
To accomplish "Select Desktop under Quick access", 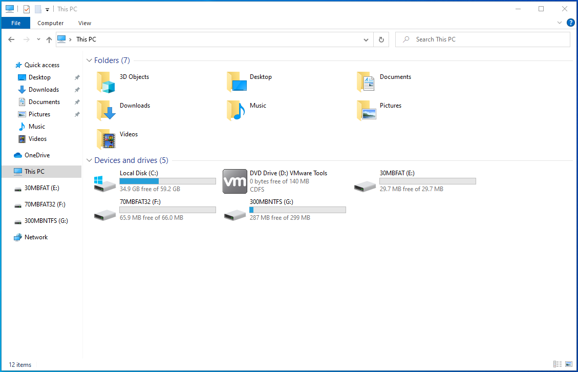I will pyautogui.click(x=39, y=77).
